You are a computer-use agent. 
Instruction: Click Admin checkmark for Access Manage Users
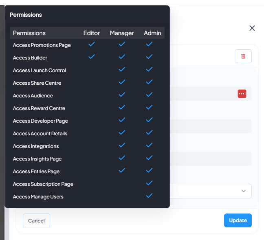149,196
